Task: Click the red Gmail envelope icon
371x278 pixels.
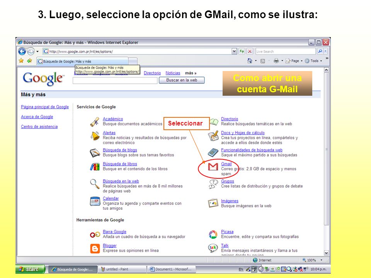Action: point(213,167)
